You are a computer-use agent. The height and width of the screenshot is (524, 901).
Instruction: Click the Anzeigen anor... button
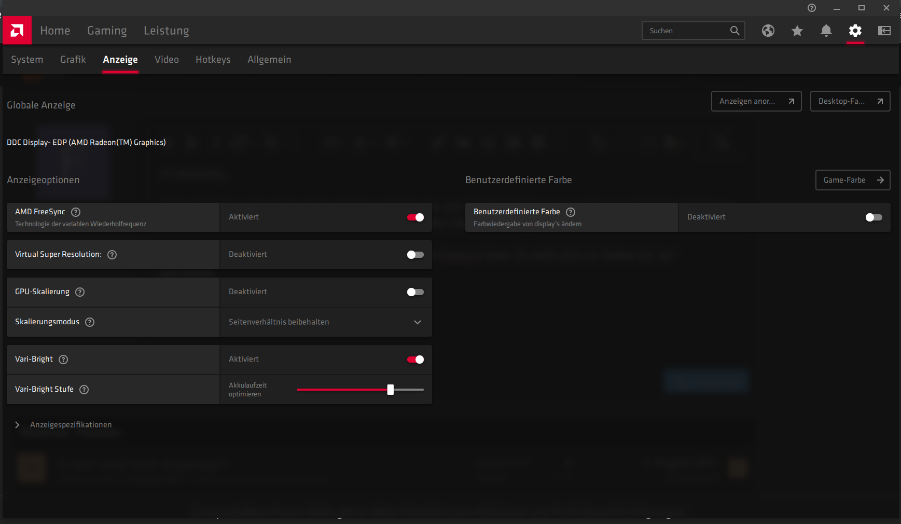(x=756, y=101)
